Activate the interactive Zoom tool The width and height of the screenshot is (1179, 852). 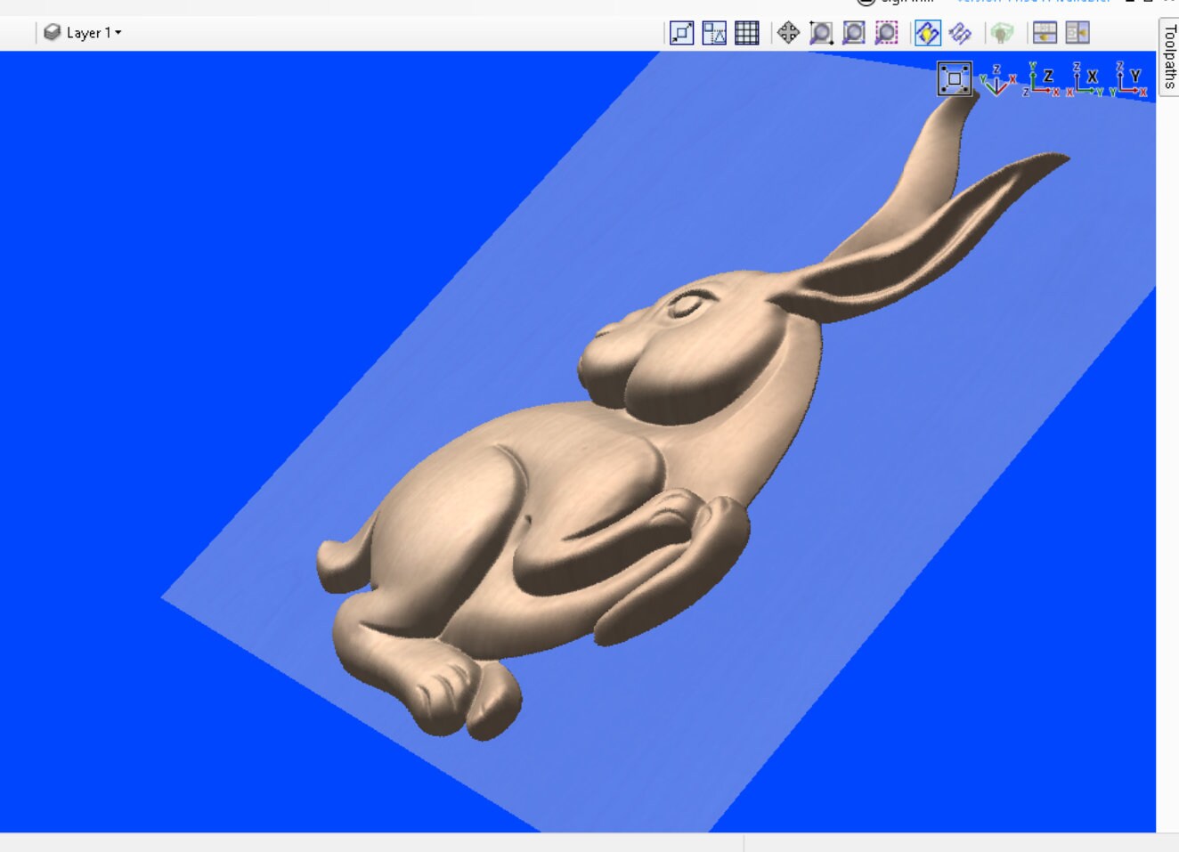[x=820, y=34]
